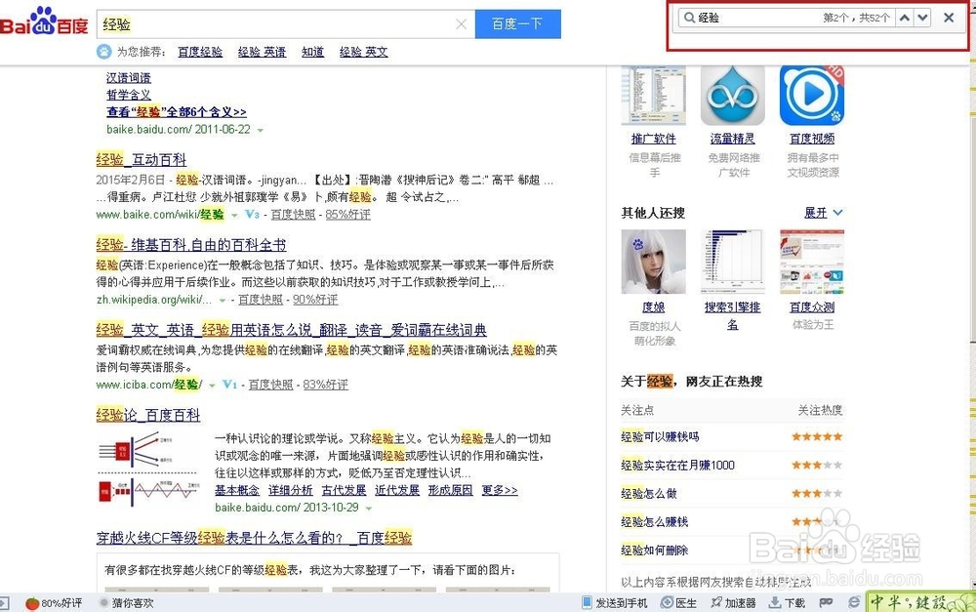The width and height of the screenshot is (976, 612).
Task: Click the 百度一下 search button
Action: tap(517, 22)
